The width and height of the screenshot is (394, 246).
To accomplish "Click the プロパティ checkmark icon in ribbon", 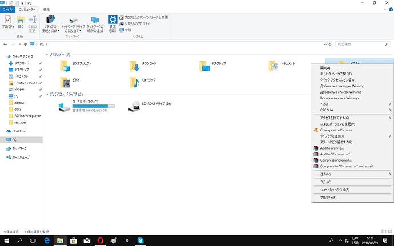I will pos(8,20).
